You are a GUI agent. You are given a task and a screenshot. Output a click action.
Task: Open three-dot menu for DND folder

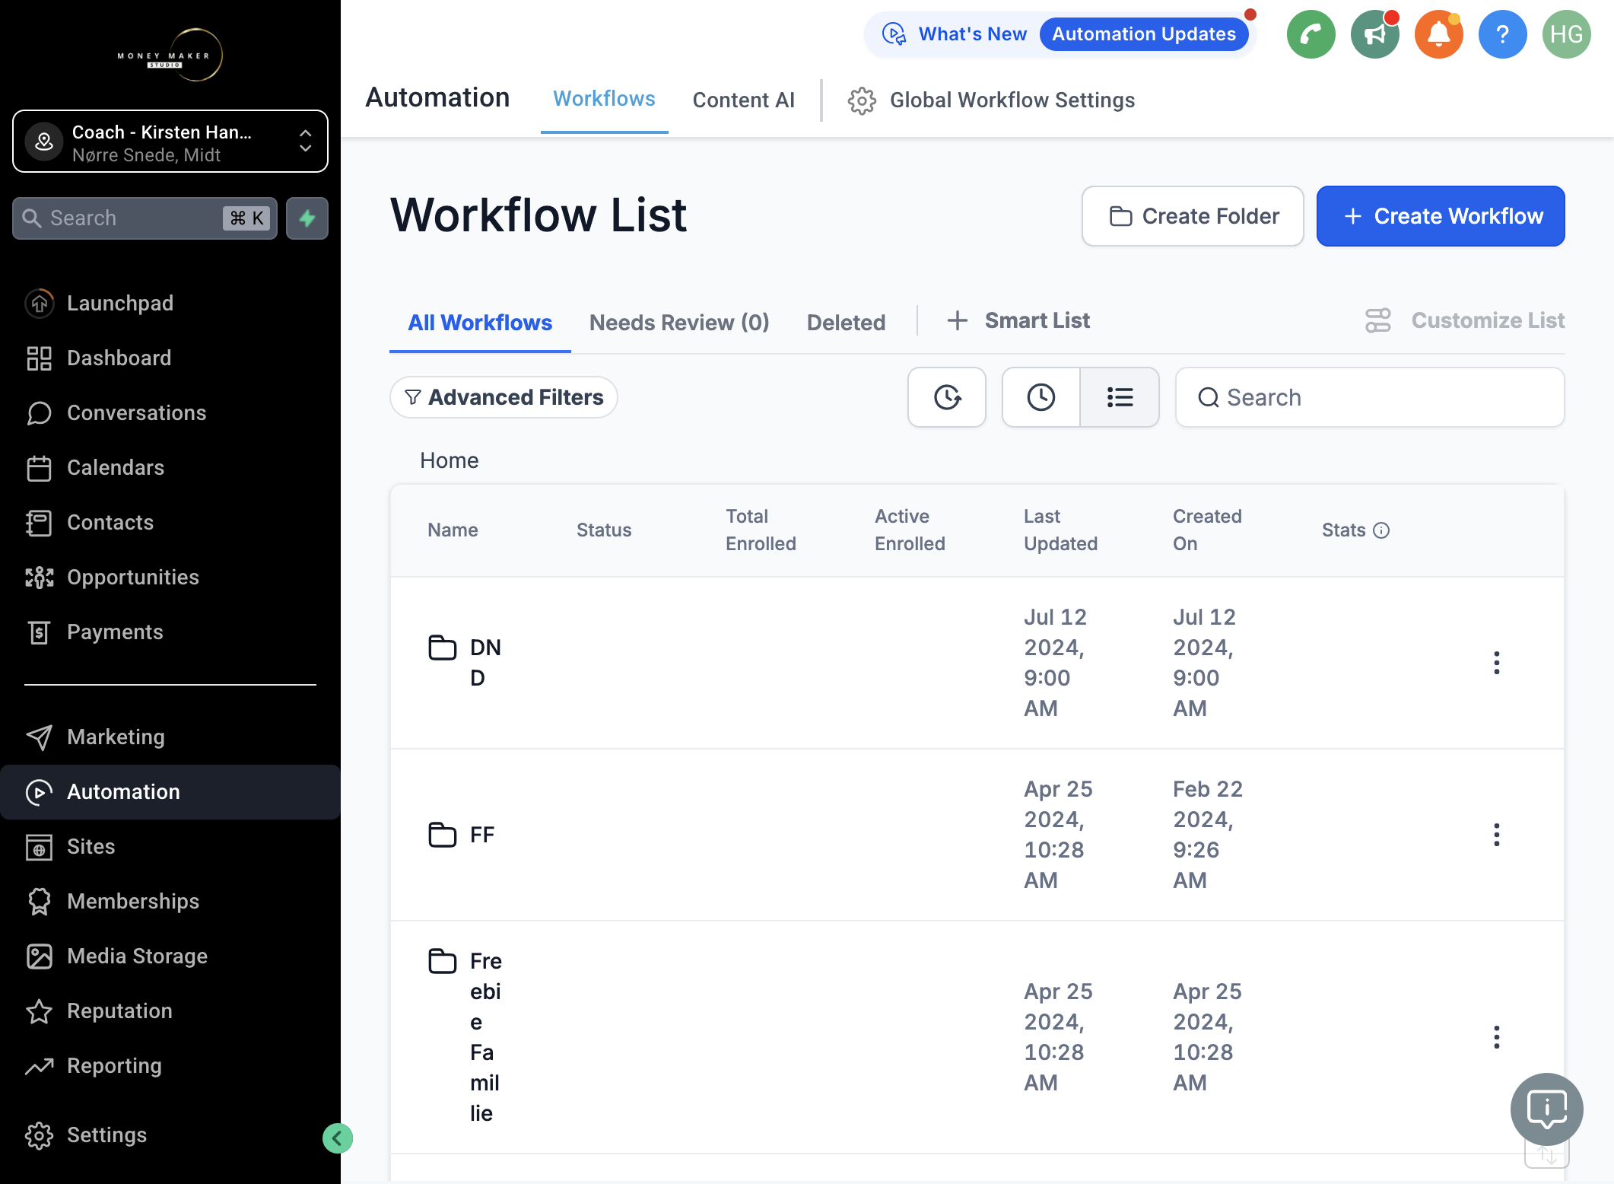click(1496, 663)
